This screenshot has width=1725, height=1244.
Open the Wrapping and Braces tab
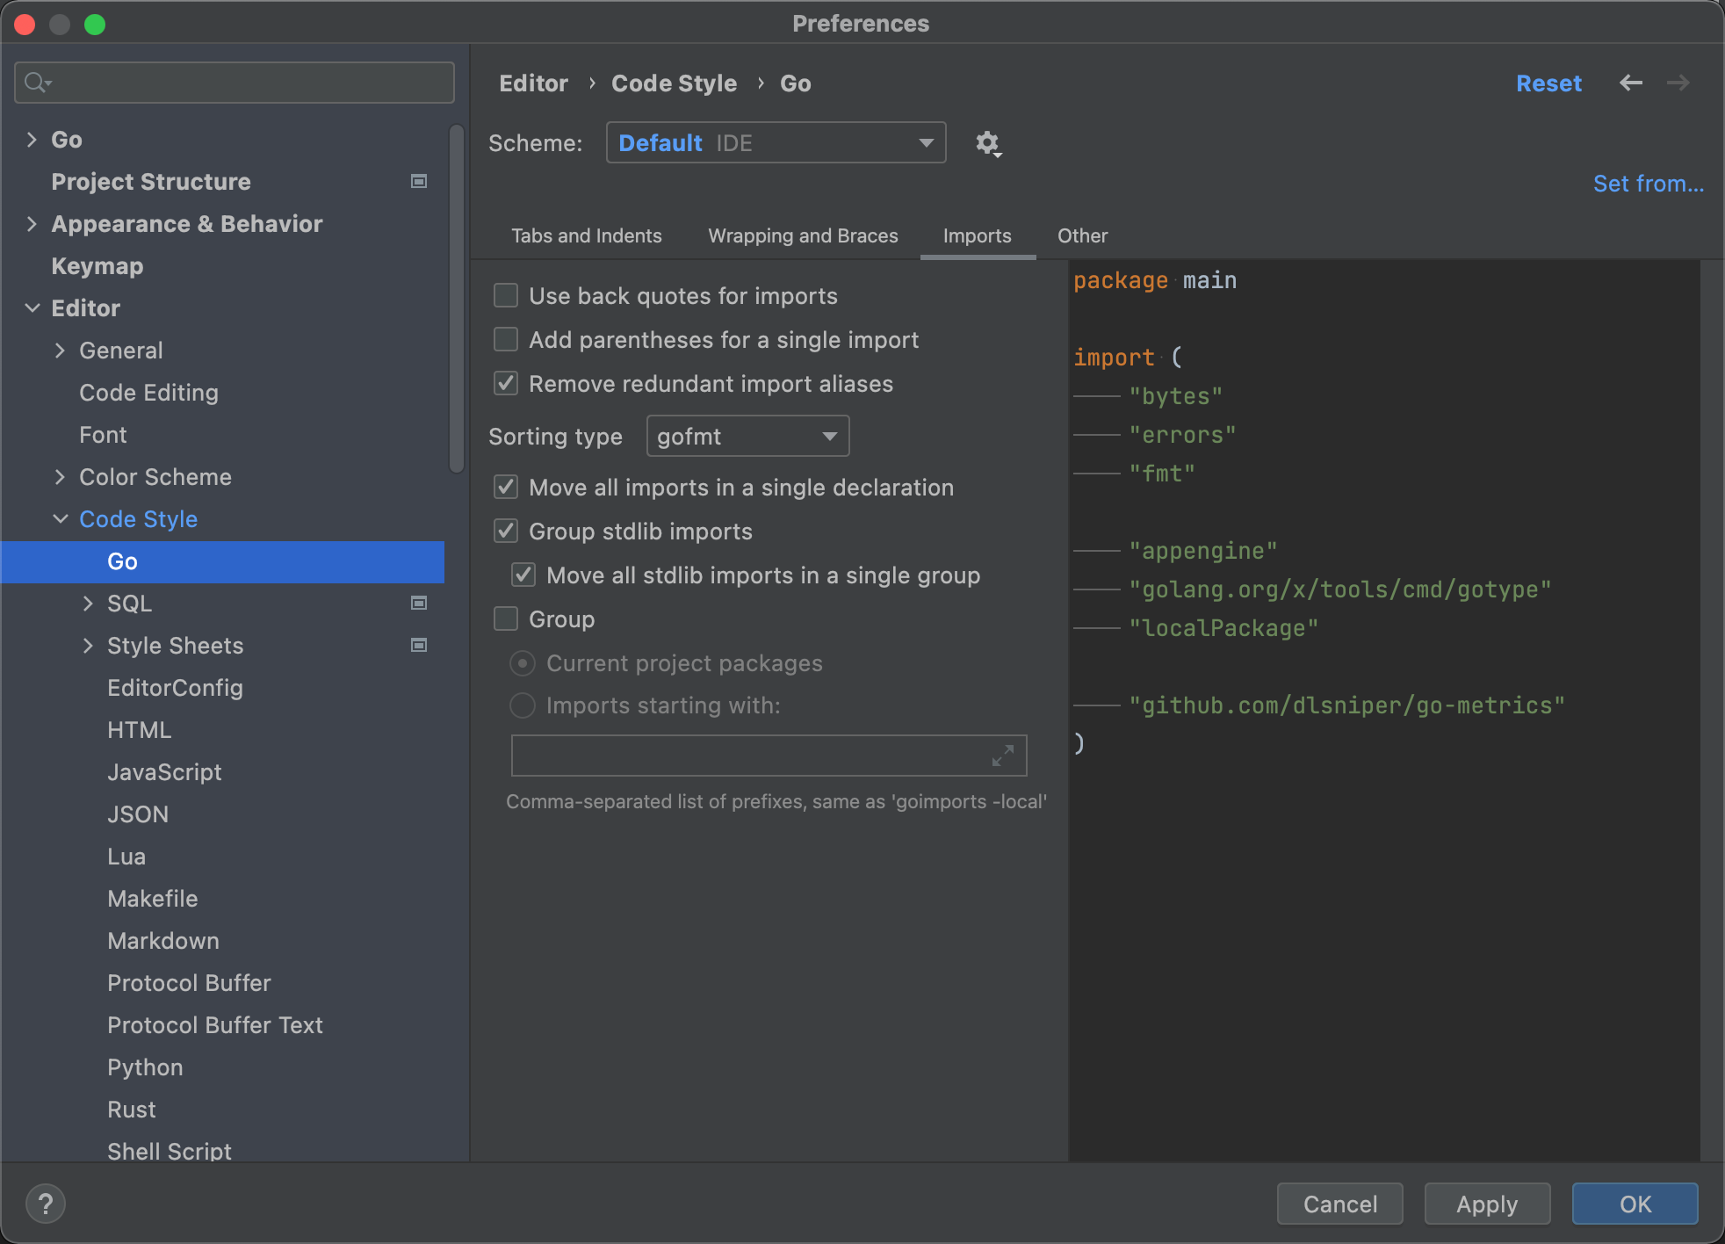click(x=803, y=235)
